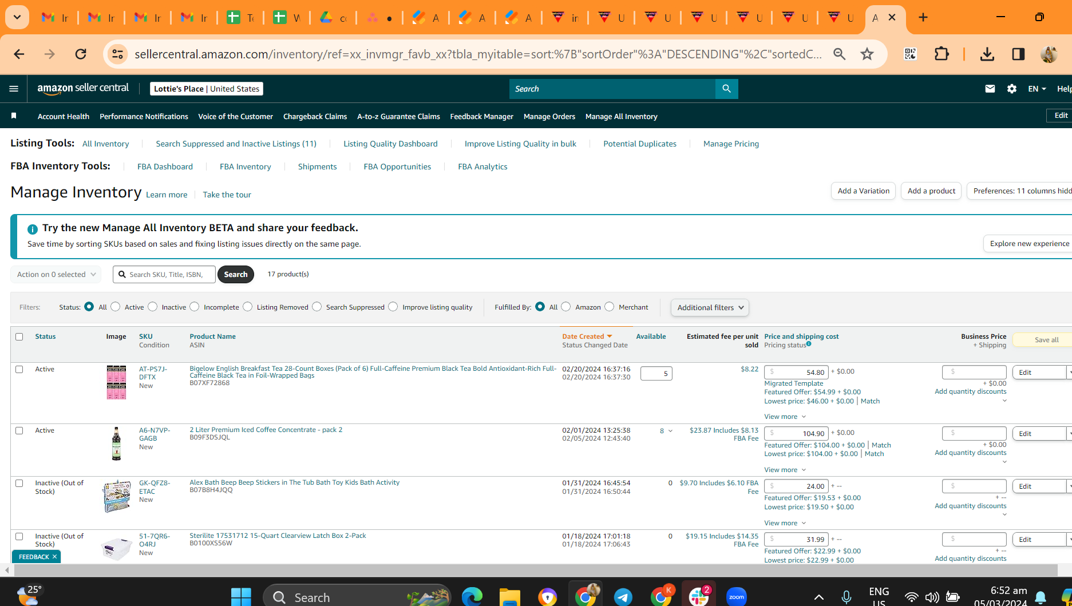Image resolution: width=1072 pixels, height=606 pixels.
Task: Click the search magnifier button in header
Action: [727, 89]
